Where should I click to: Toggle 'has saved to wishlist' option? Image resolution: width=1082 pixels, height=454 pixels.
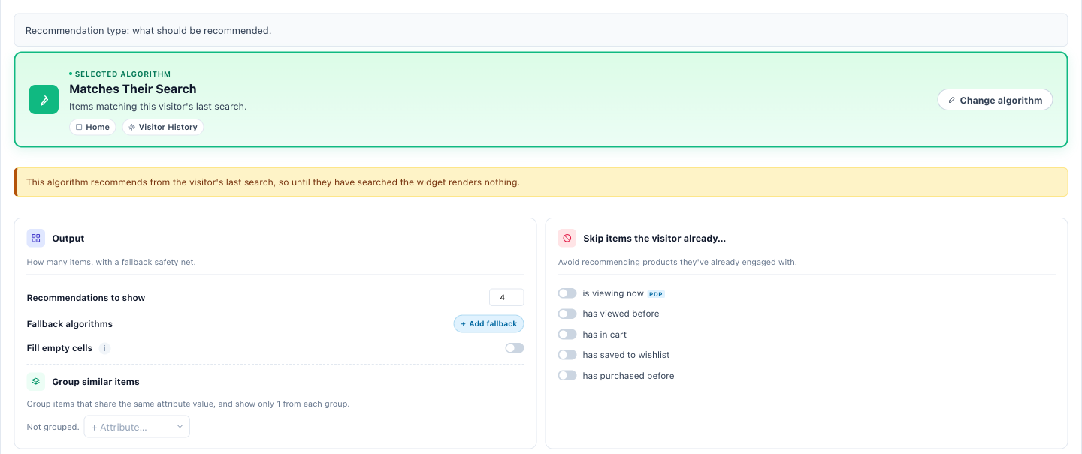coord(567,355)
